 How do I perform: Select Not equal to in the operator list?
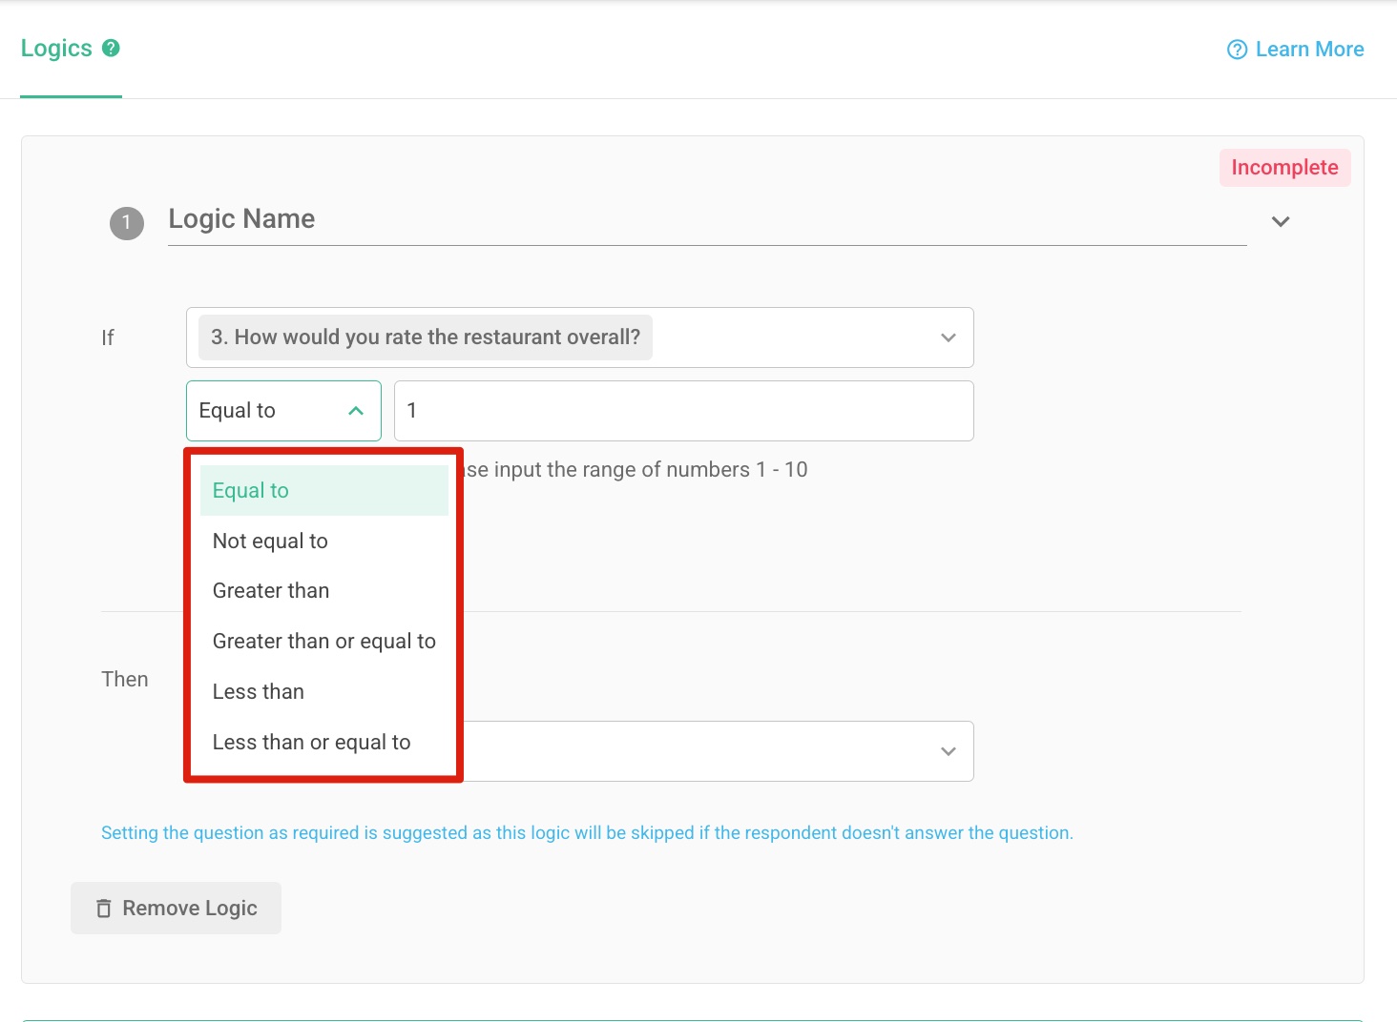pos(270,541)
